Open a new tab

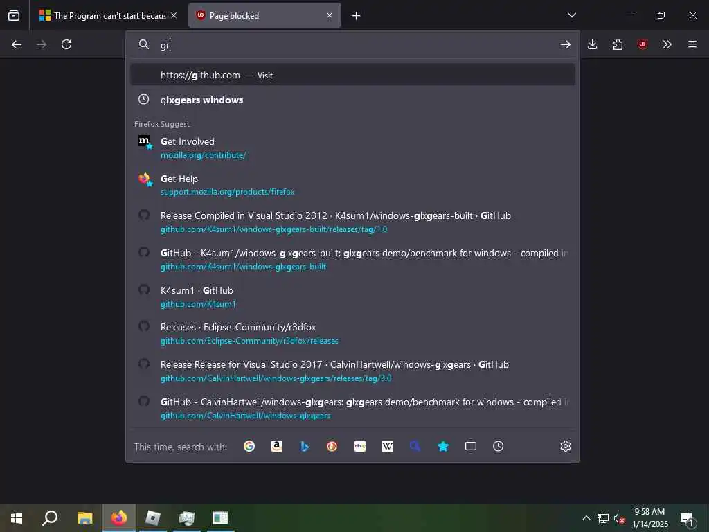[357, 16]
